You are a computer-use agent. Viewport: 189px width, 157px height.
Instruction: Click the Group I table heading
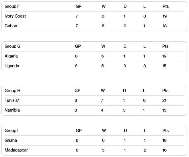click(x=11, y=131)
